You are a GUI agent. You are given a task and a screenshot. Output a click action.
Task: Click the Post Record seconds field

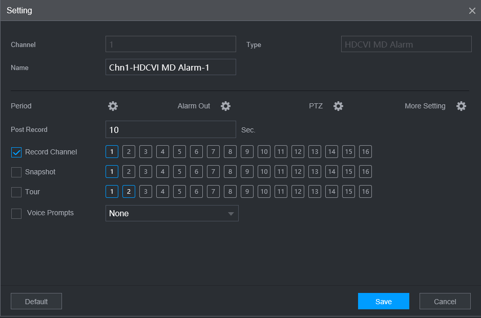[x=171, y=130]
